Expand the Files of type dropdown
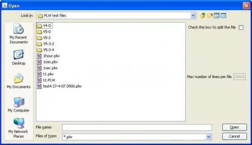 click(209, 137)
